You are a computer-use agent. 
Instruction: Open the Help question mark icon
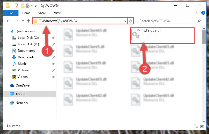[203, 13]
